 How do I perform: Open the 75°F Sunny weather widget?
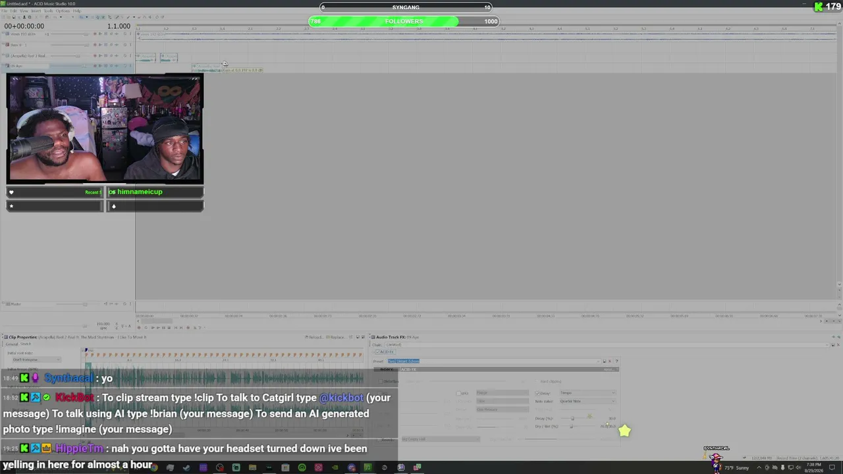tap(737, 467)
